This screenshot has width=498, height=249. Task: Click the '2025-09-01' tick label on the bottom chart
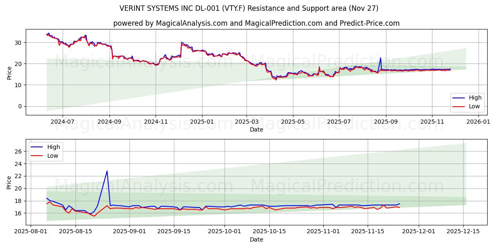[129, 232]
